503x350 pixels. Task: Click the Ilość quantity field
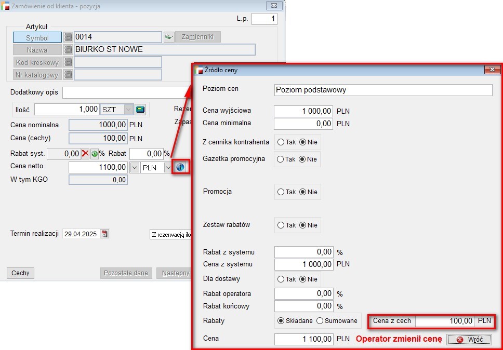(67, 109)
